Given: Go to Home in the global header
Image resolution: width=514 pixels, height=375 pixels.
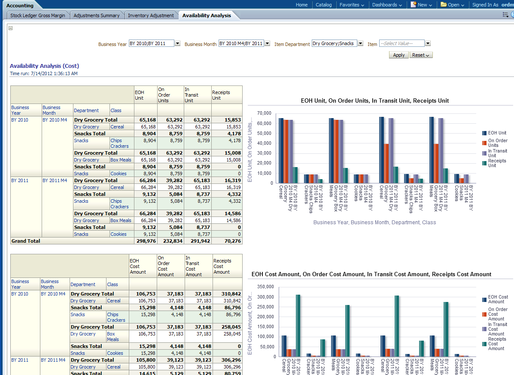Looking at the screenshot, I should pos(301,5).
